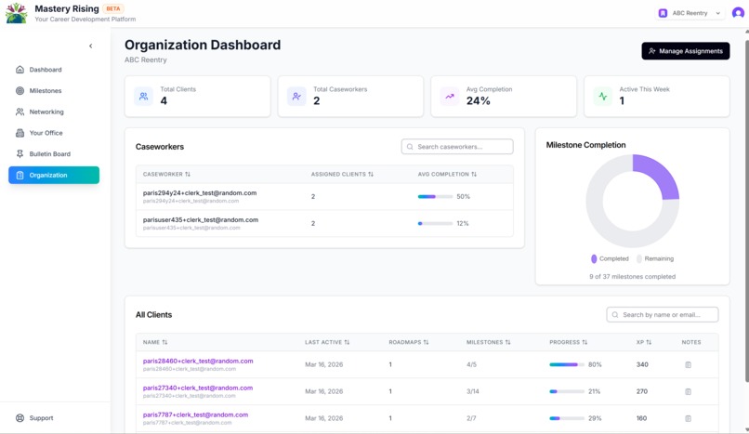This screenshot has height=434, width=749.
Task: Focus the Search by name or email field
Action: point(662,315)
